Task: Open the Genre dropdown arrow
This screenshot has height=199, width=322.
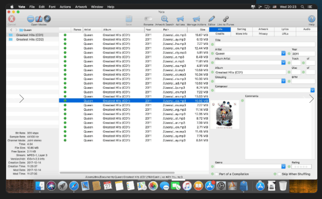Action: click(x=283, y=166)
